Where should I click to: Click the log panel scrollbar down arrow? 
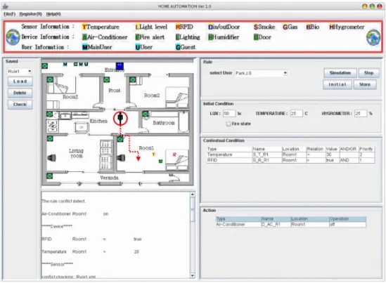click(192, 275)
